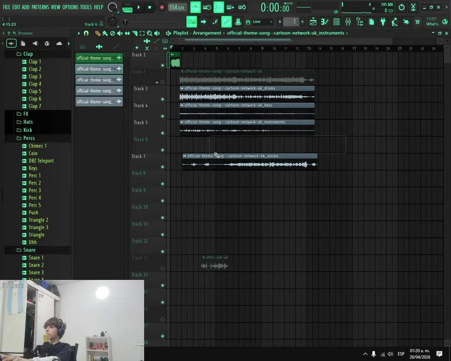Mute Track 7 with its green dot
The width and height of the screenshot is (451, 361).
pyautogui.click(x=162, y=167)
